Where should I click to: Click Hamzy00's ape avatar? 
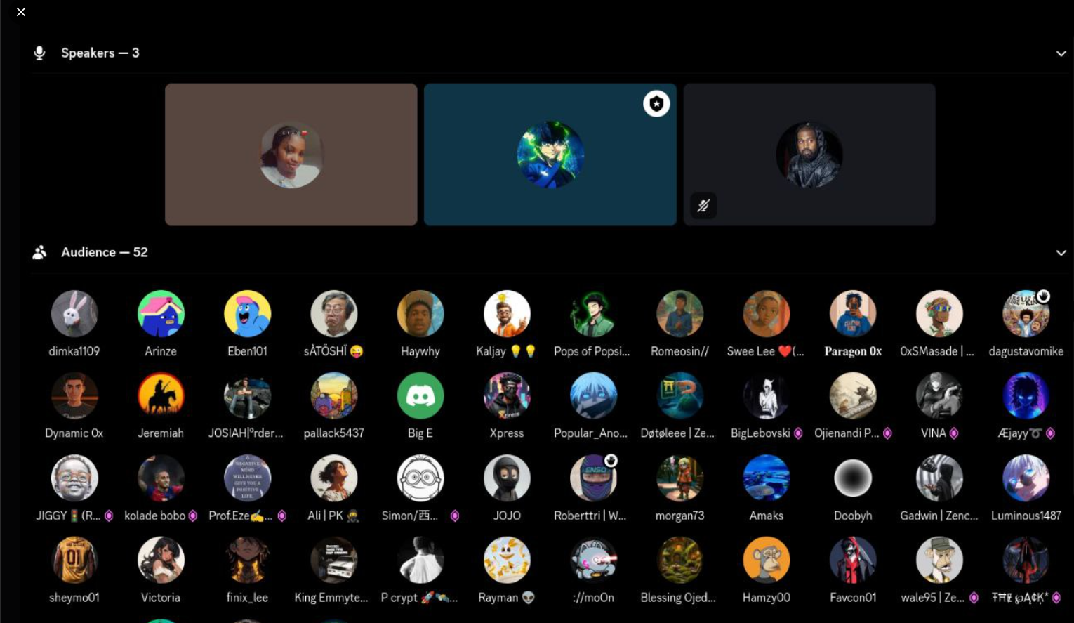(x=767, y=560)
